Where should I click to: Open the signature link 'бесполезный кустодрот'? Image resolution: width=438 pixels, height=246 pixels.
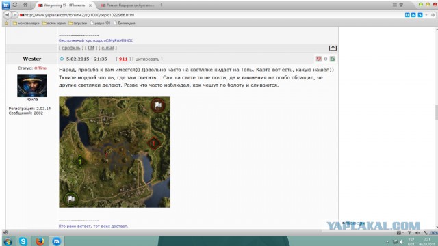coord(96,40)
